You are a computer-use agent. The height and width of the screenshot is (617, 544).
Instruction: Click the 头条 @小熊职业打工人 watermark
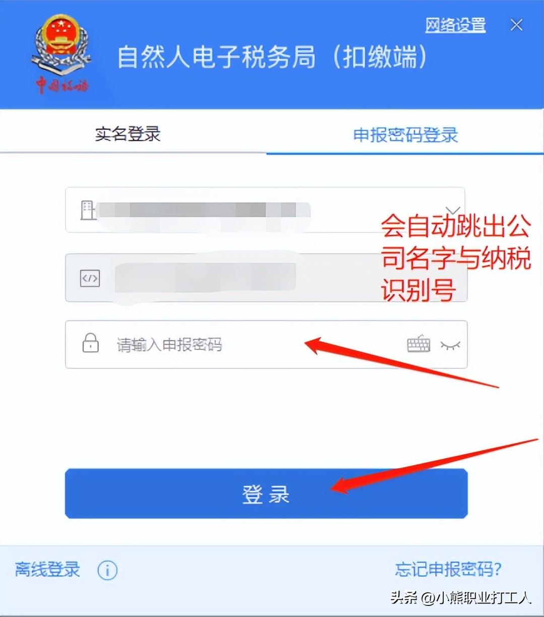461,597
